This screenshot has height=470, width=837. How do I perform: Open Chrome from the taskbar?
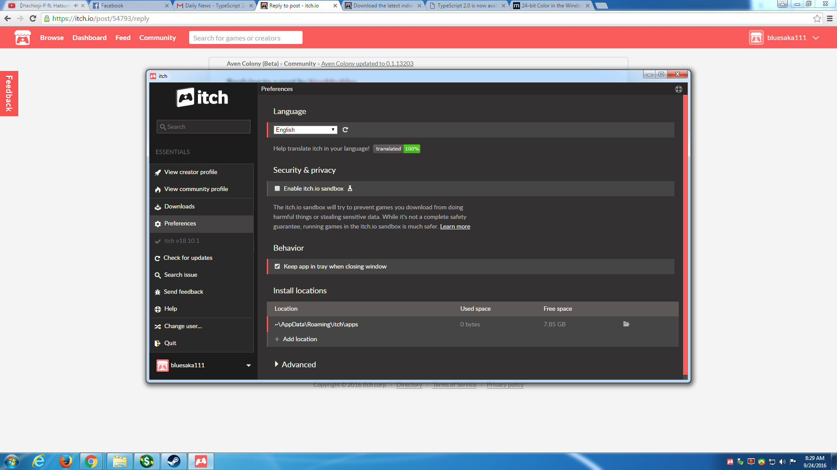tap(92, 461)
